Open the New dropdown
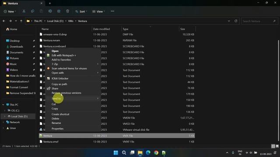The image size is (280, 157). coord(10,11)
